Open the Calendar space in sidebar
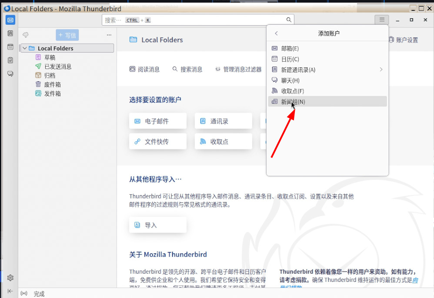434x298 pixels. pyautogui.click(x=10, y=47)
